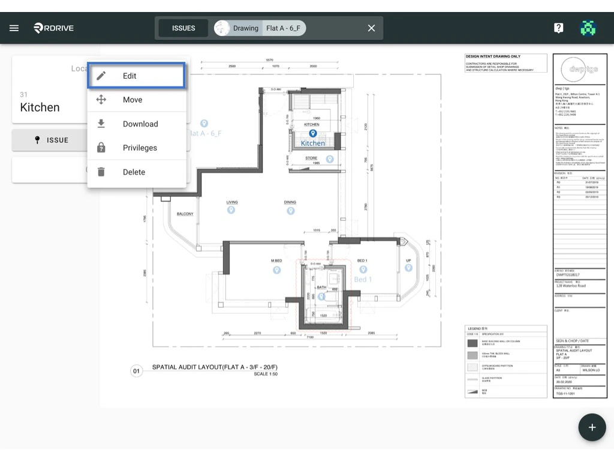Click the Download arrow icon
The height and width of the screenshot is (461, 614).
[x=101, y=124]
